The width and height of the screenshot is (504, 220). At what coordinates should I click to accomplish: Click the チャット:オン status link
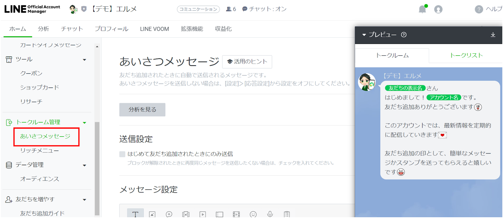(x=264, y=9)
